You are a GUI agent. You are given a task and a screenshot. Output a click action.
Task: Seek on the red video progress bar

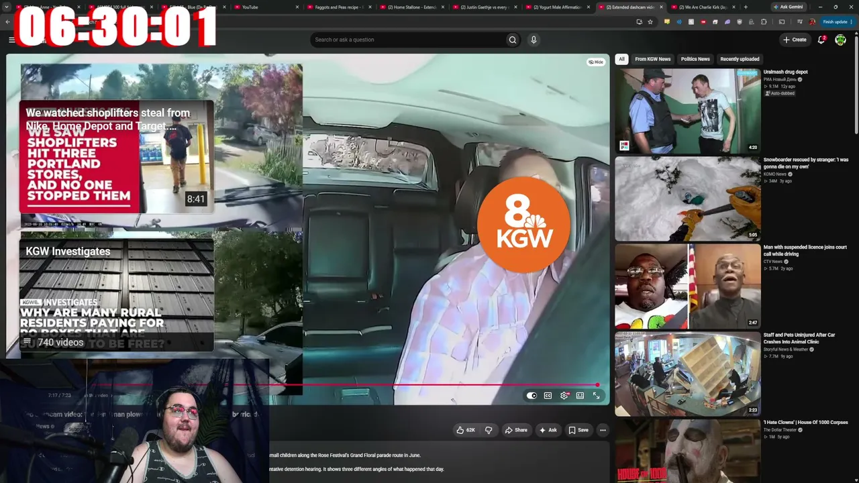click(x=343, y=385)
